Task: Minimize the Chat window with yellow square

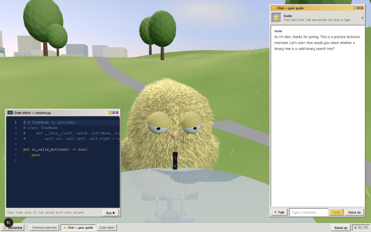Action: pyautogui.click(x=355, y=8)
